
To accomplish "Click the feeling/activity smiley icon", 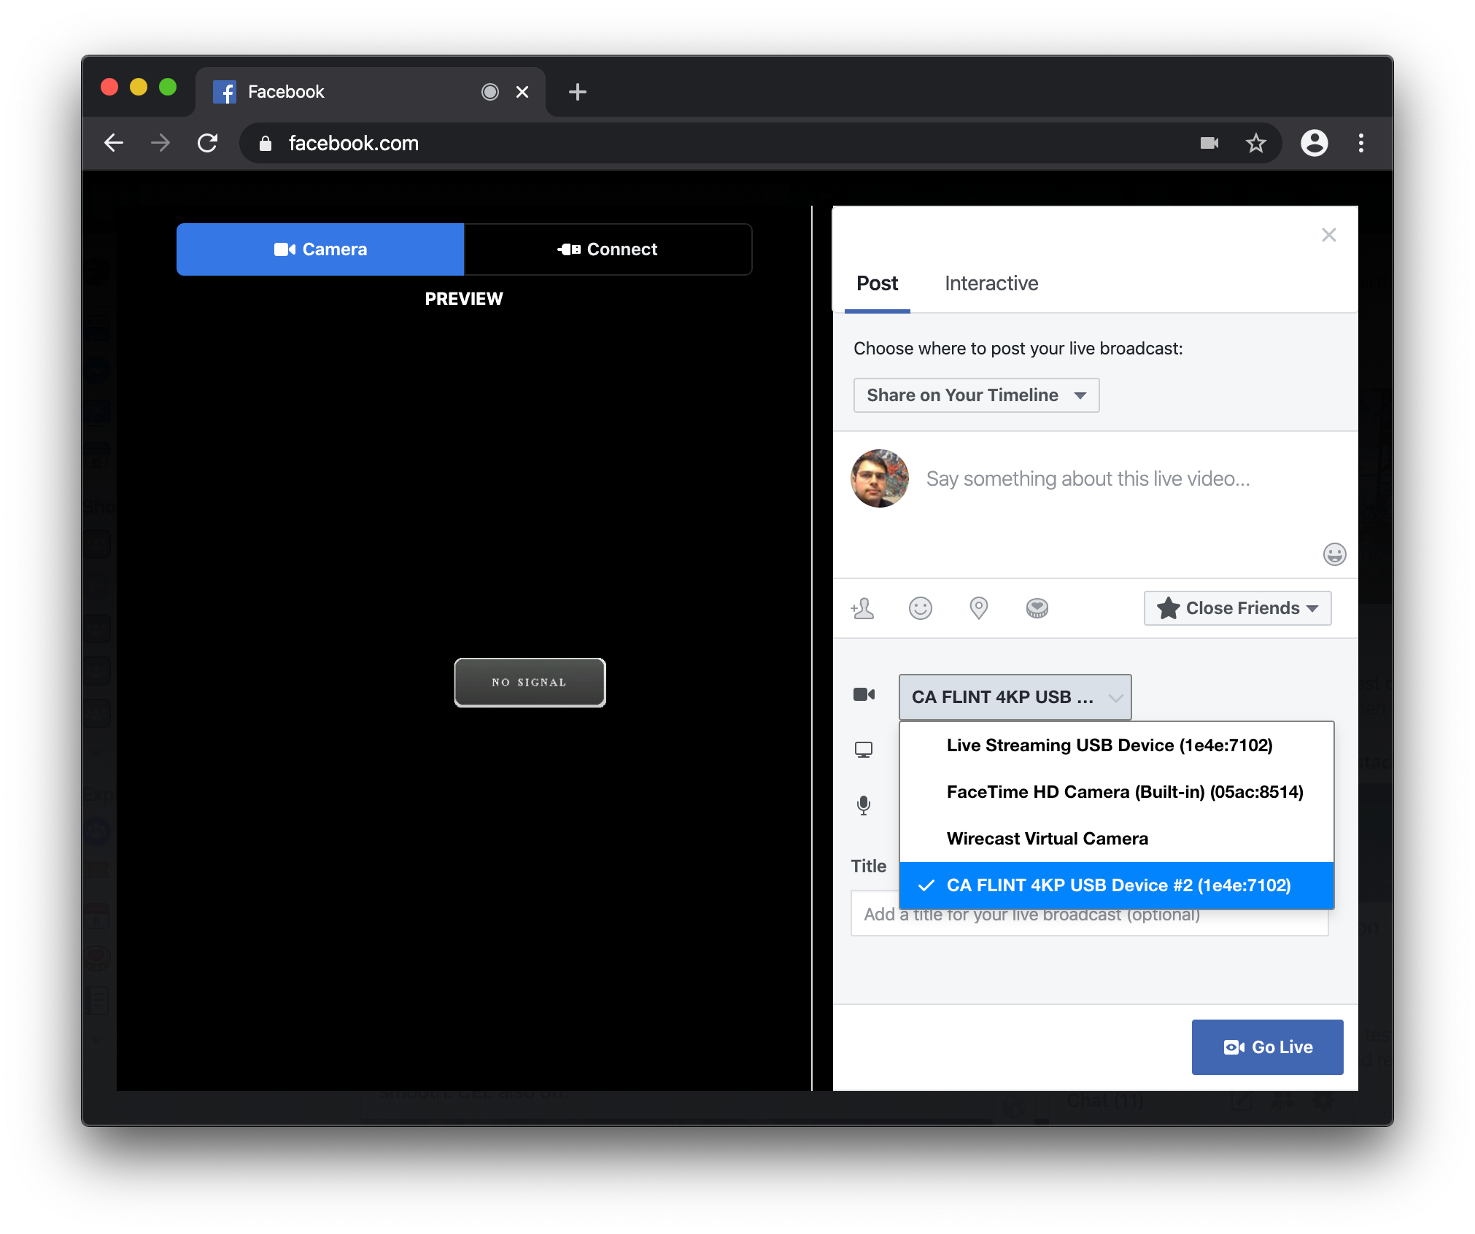I will [921, 608].
